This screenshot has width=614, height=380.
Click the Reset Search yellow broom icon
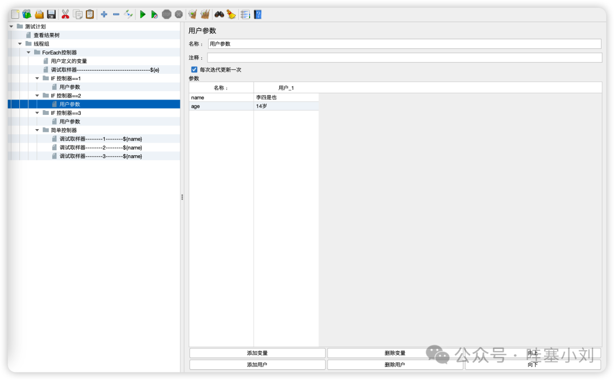(x=231, y=14)
